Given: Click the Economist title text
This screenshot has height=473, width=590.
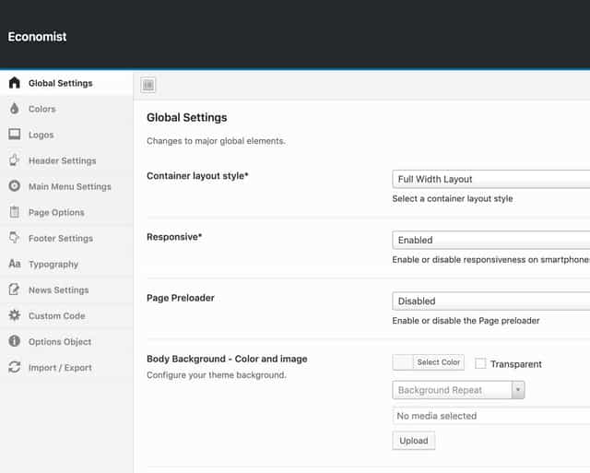Looking at the screenshot, I should [37, 37].
